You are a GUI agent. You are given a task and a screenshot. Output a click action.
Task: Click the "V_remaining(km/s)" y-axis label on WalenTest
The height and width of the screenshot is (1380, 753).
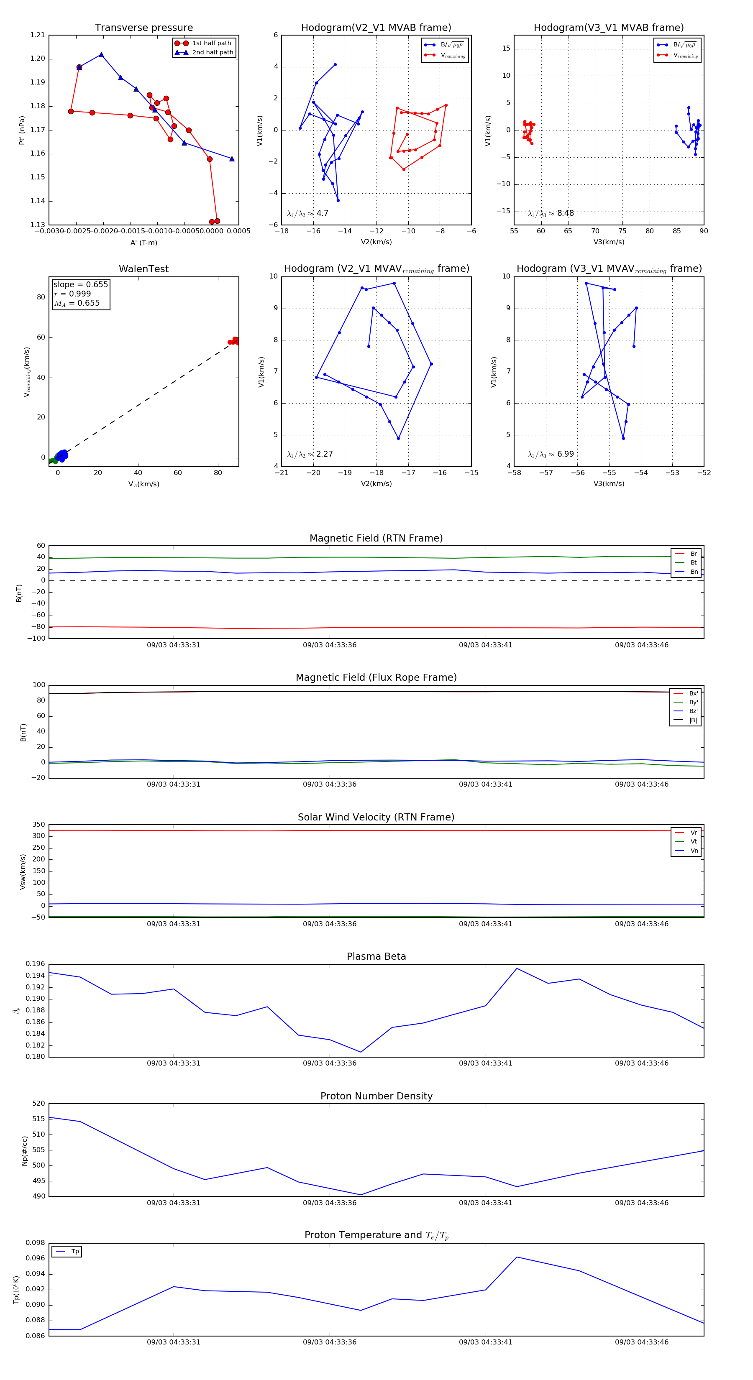pyautogui.click(x=26, y=372)
